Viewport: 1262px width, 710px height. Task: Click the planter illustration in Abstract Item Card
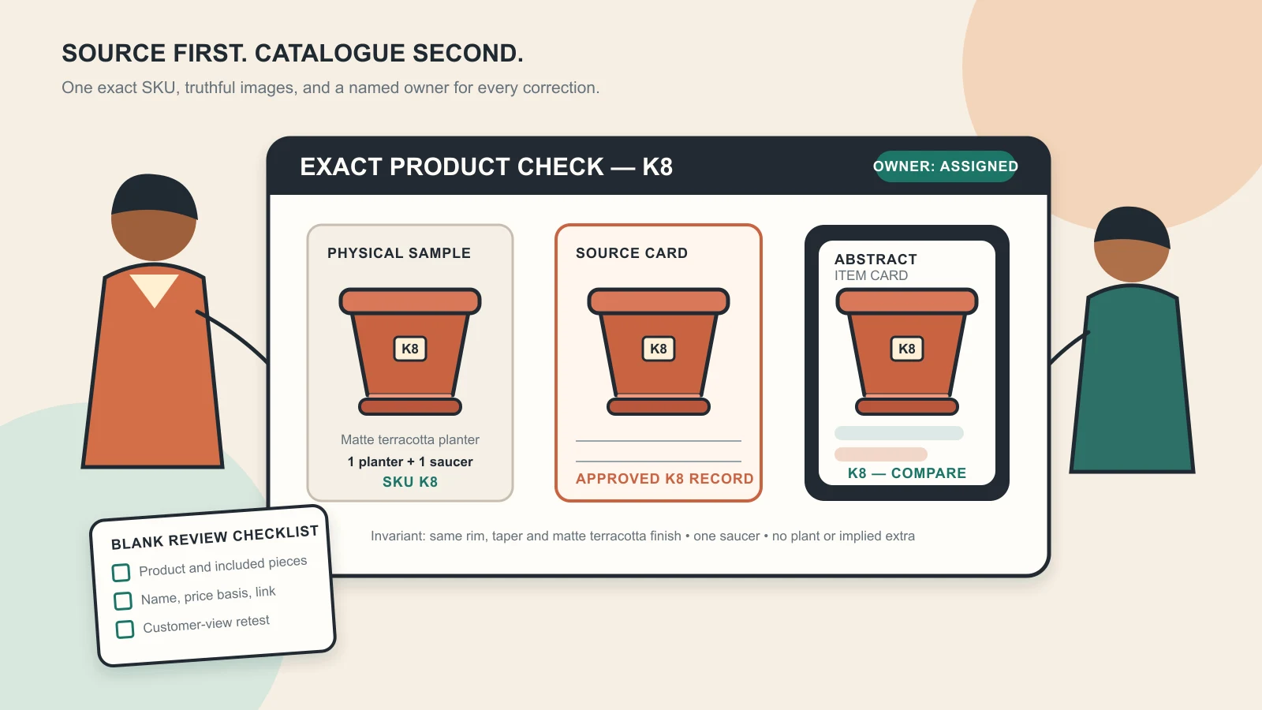pyautogui.click(x=907, y=352)
